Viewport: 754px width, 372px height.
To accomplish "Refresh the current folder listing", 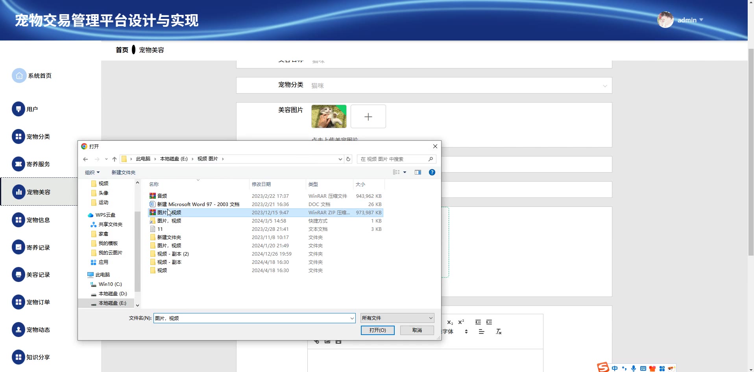I will 348,159.
